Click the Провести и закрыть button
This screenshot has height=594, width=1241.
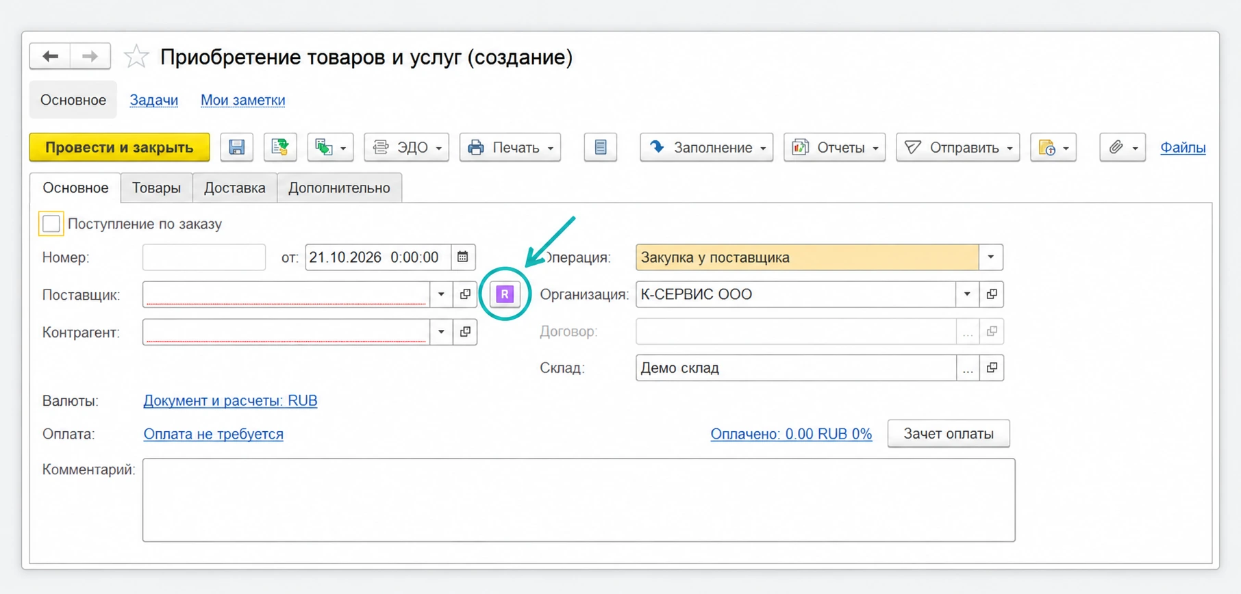(119, 147)
